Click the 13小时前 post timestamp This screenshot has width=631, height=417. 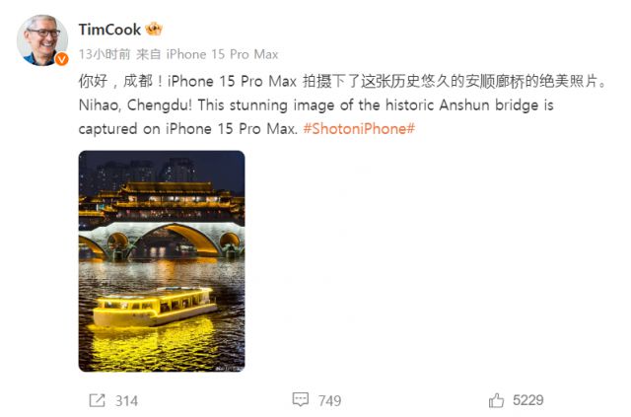pos(105,54)
